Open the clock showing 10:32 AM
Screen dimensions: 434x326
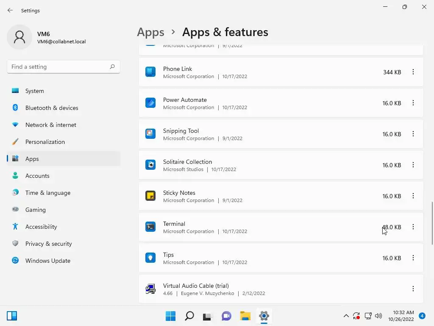(x=401, y=316)
